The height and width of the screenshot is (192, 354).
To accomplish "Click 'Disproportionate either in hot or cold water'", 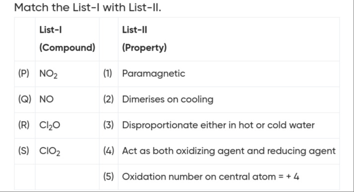I will [x=218, y=125].
